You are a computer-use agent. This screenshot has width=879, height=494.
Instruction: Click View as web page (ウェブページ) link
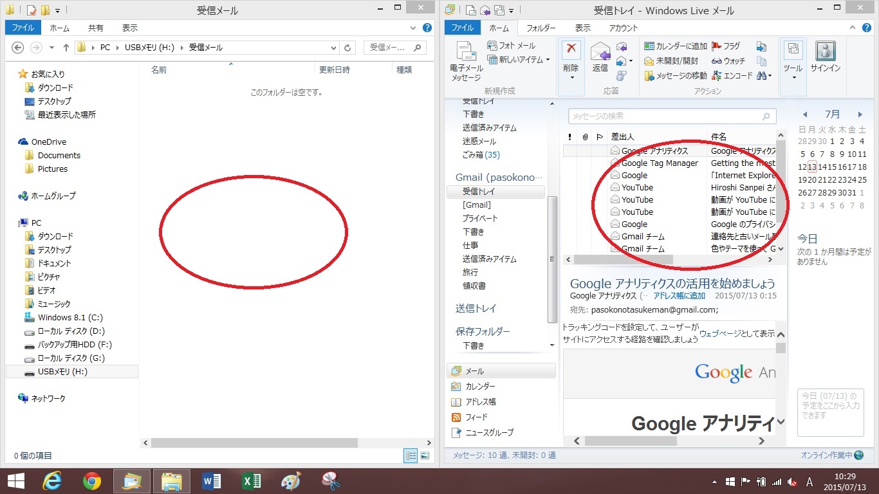[x=720, y=333]
